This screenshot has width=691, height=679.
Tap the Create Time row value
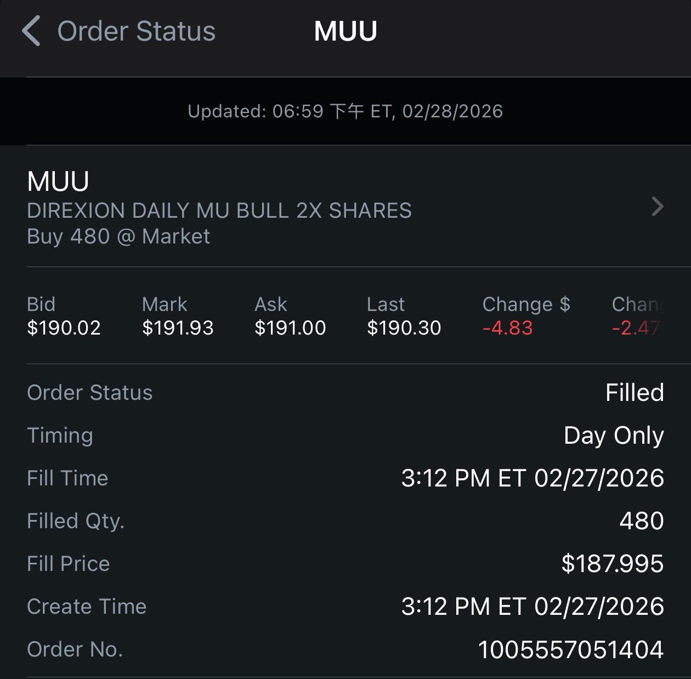tap(533, 607)
